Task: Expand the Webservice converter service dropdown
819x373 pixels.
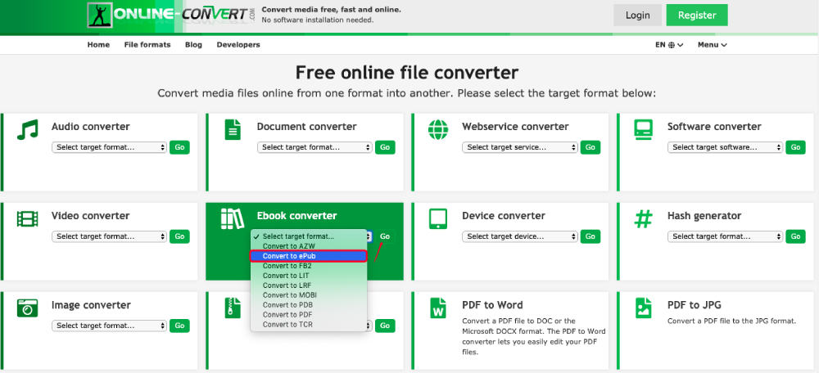Action: 519,147
